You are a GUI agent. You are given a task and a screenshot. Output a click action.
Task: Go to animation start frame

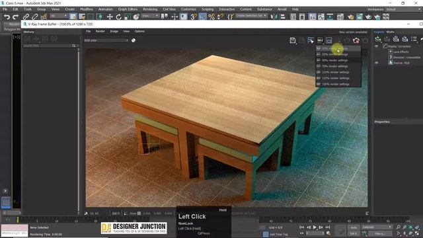[x=302, y=227]
